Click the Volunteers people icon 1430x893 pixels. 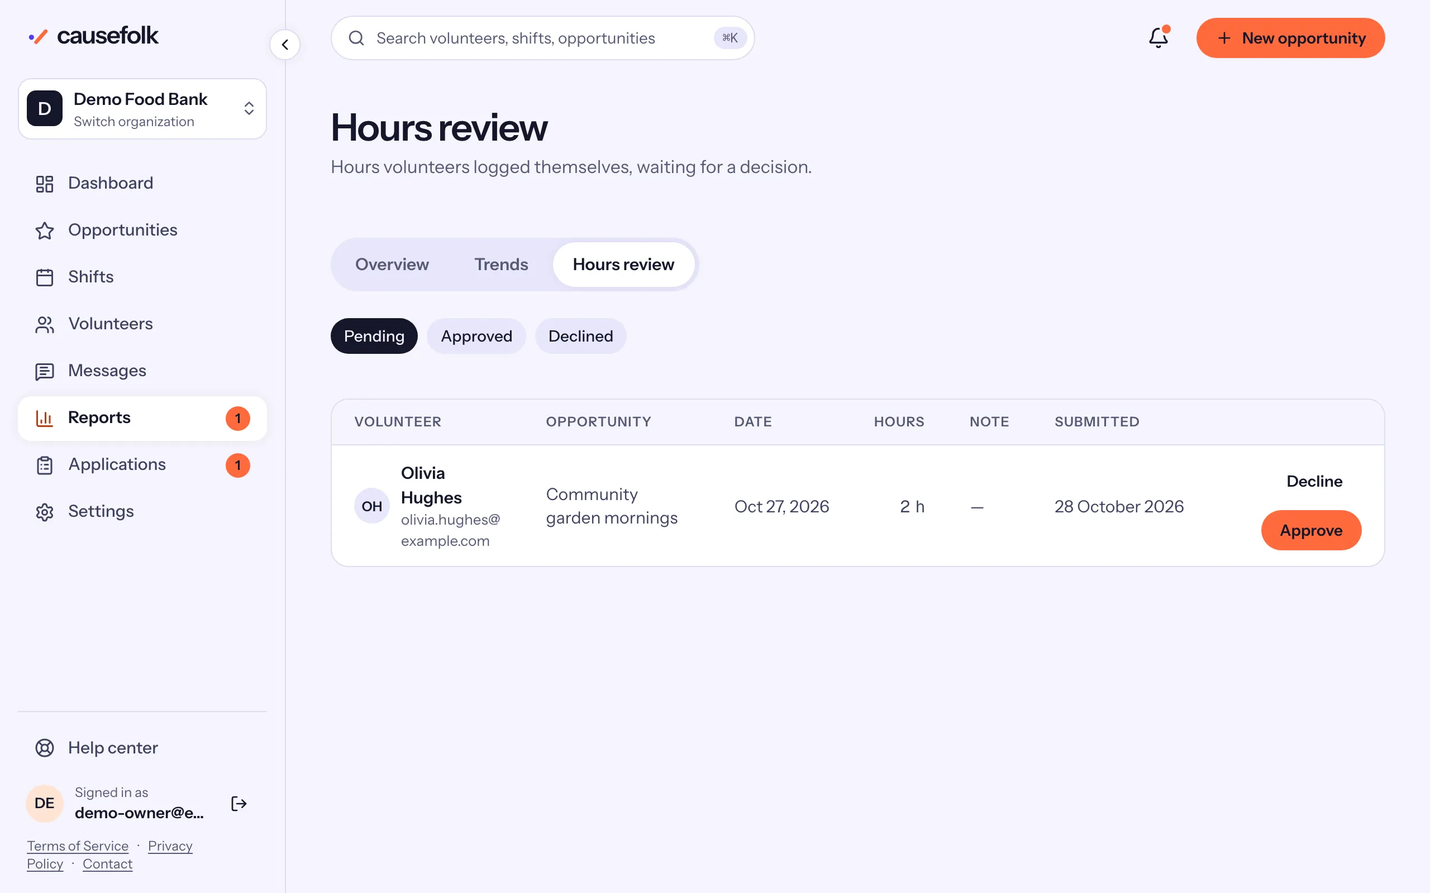tap(44, 324)
